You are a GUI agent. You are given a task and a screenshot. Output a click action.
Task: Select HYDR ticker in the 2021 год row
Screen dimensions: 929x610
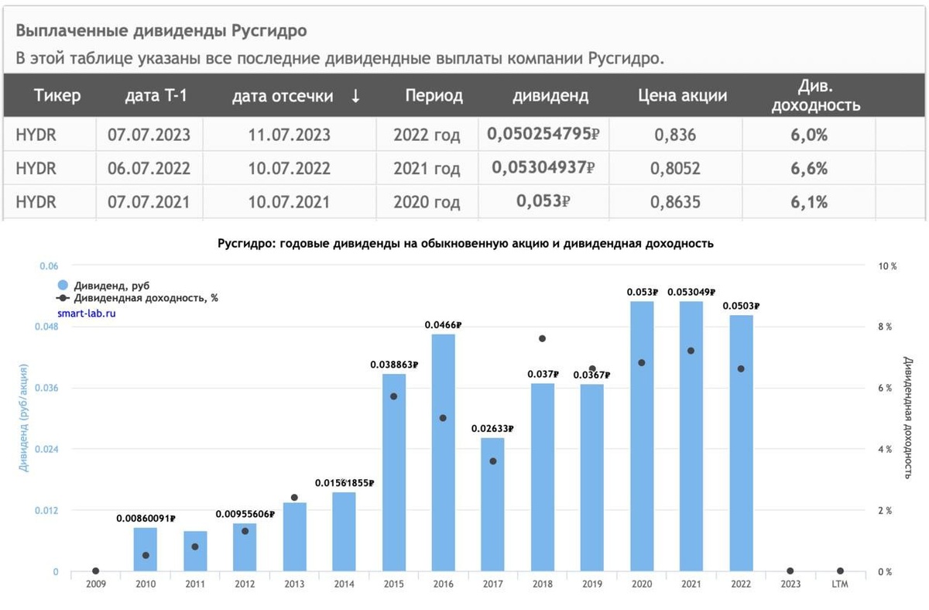(x=36, y=169)
